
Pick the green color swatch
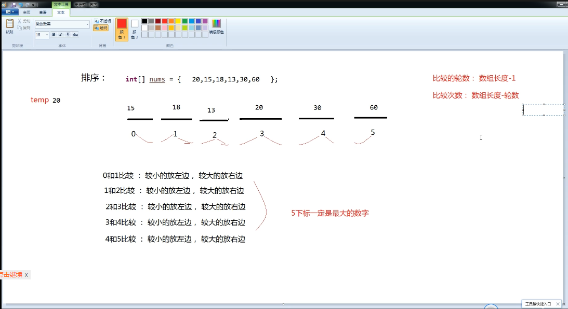(x=185, y=21)
